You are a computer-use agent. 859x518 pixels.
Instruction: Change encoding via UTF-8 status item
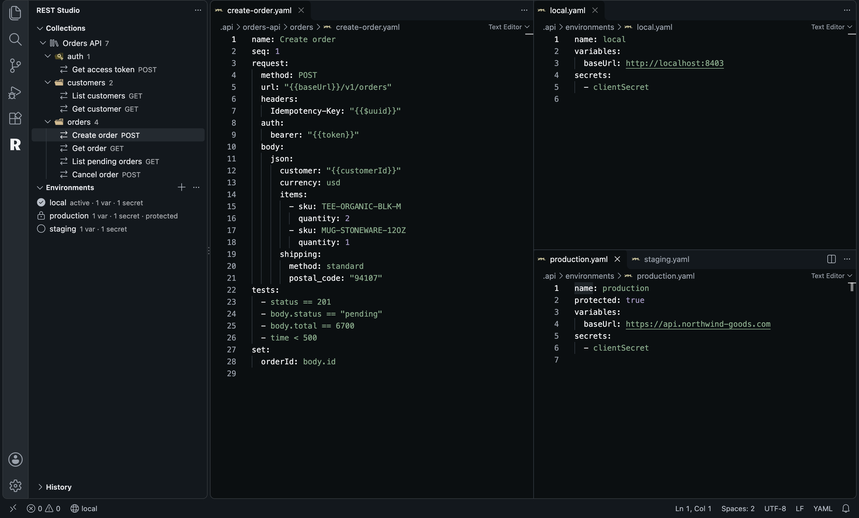(x=775, y=508)
